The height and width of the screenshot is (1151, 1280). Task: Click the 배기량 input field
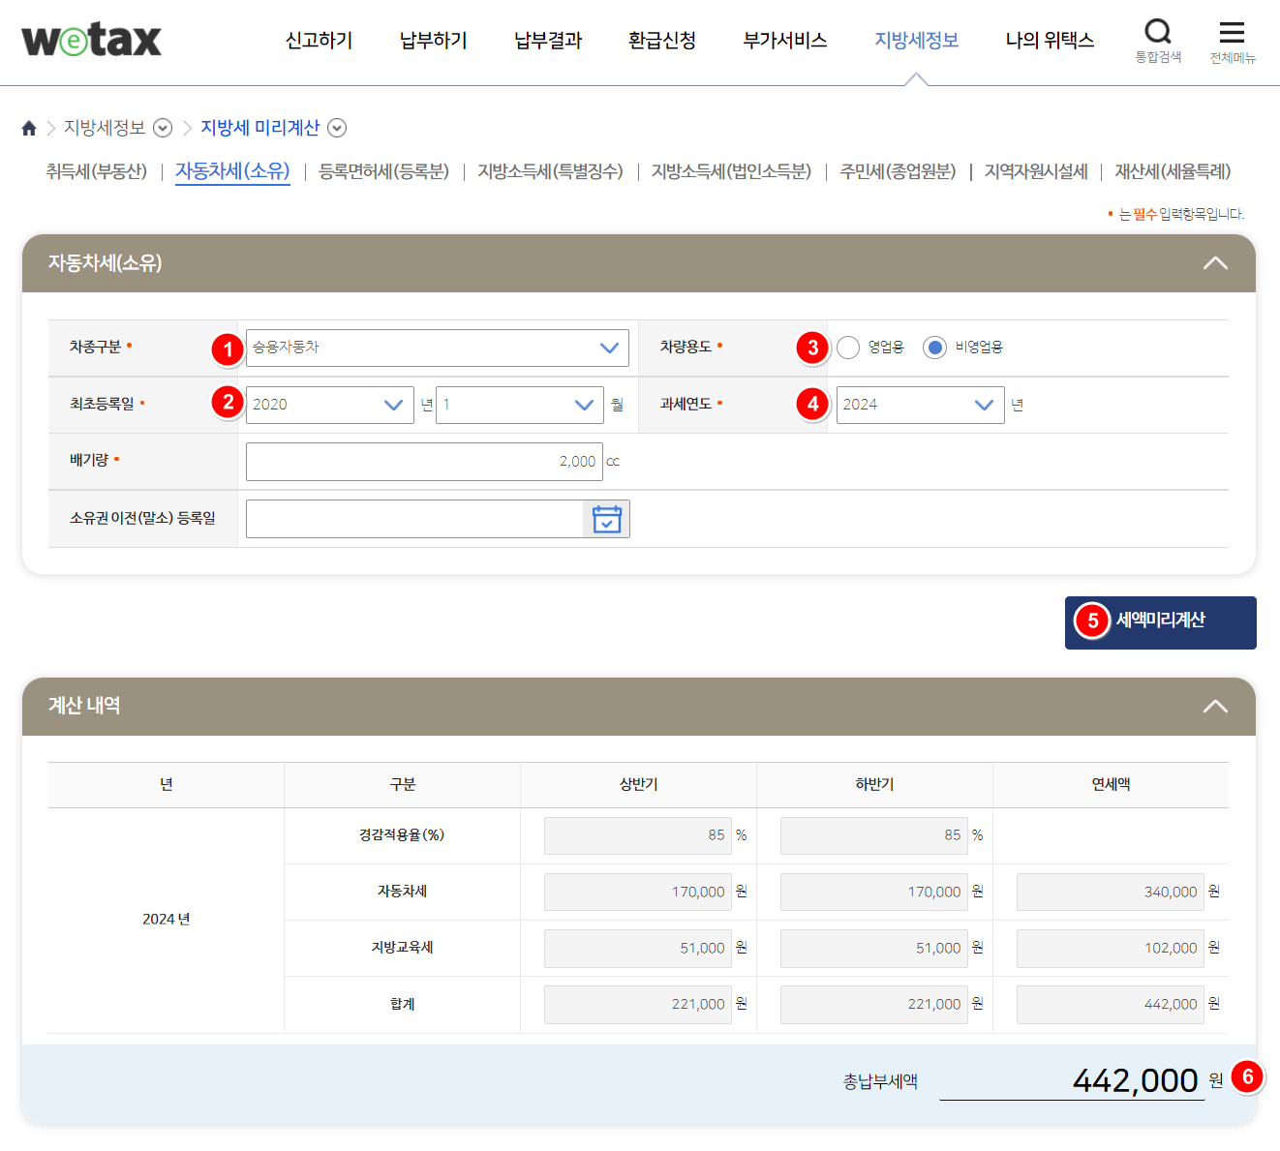click(x=424, y=462)
